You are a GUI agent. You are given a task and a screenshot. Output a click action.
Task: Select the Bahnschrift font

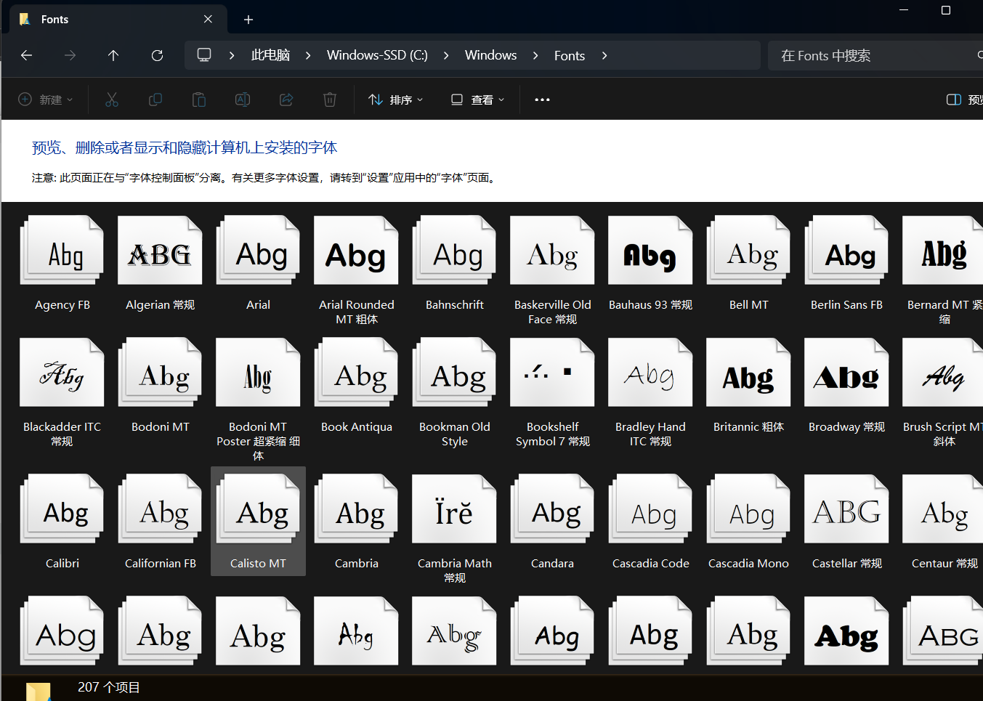point(454,264)
